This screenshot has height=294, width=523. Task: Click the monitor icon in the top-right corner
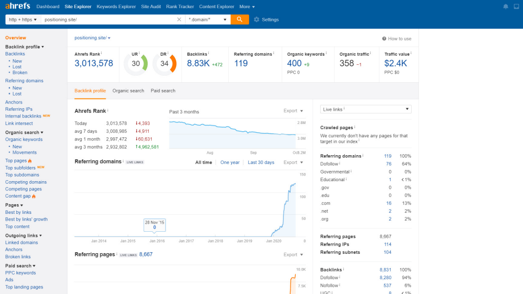(516, 7)
